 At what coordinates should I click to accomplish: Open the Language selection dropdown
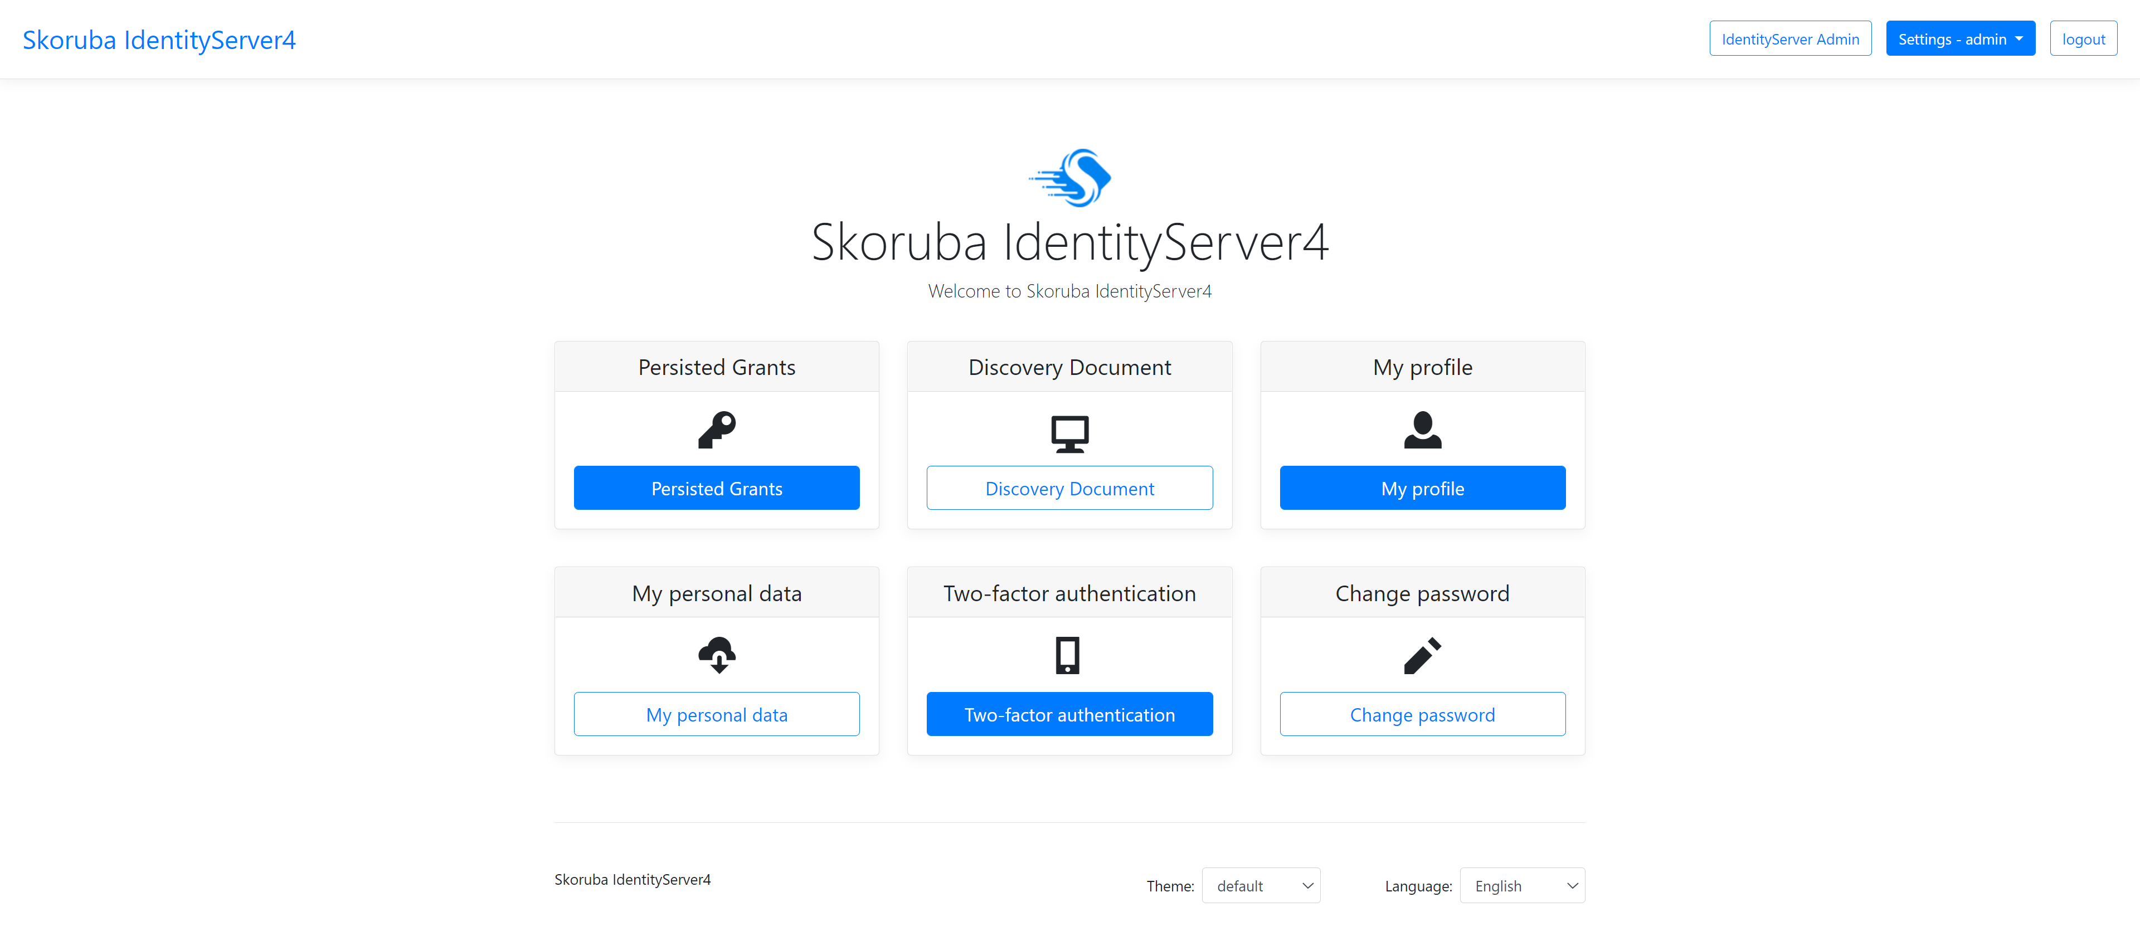coord(1522,885)
